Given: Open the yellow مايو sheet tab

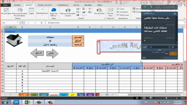Looking at the screenshot, I should click(x=72, y=94).
